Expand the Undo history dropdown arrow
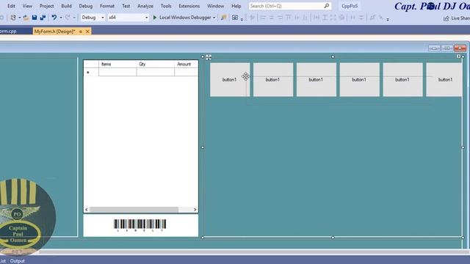The image size is (470, 264). [61, 18]
